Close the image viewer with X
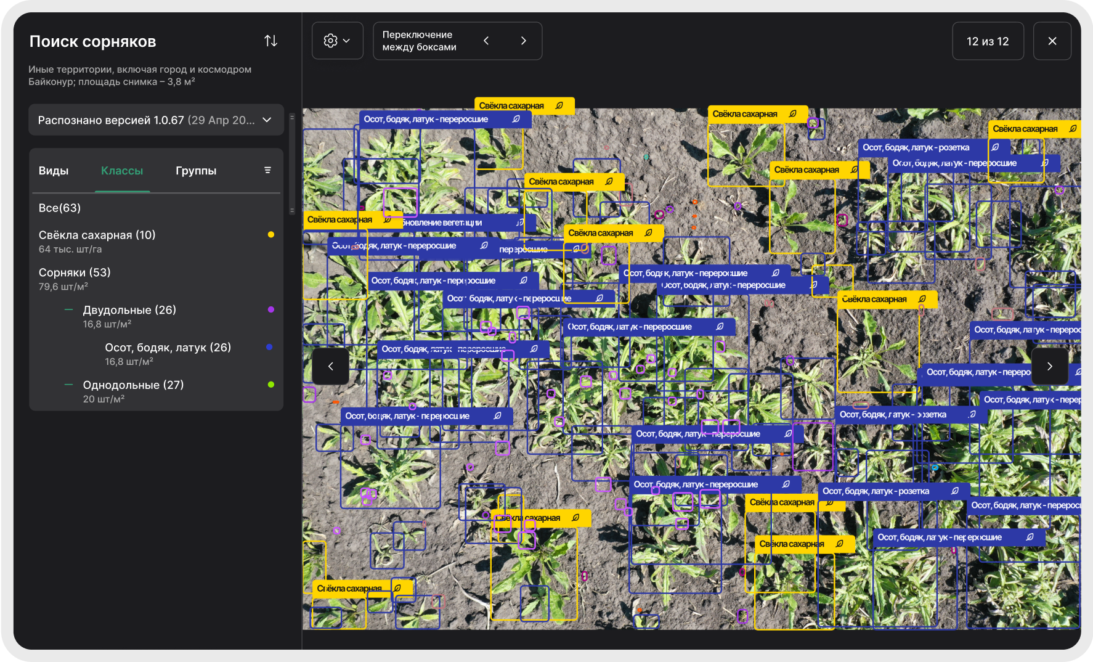 (x=1052, y=41)
